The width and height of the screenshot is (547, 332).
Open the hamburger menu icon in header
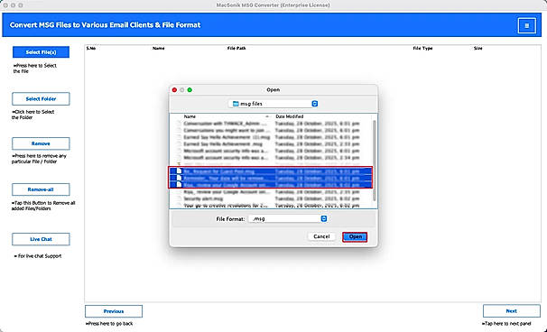pyautogui.click(x=526, y=25)
